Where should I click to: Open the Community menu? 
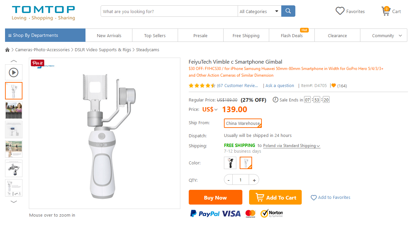(387, 35)
